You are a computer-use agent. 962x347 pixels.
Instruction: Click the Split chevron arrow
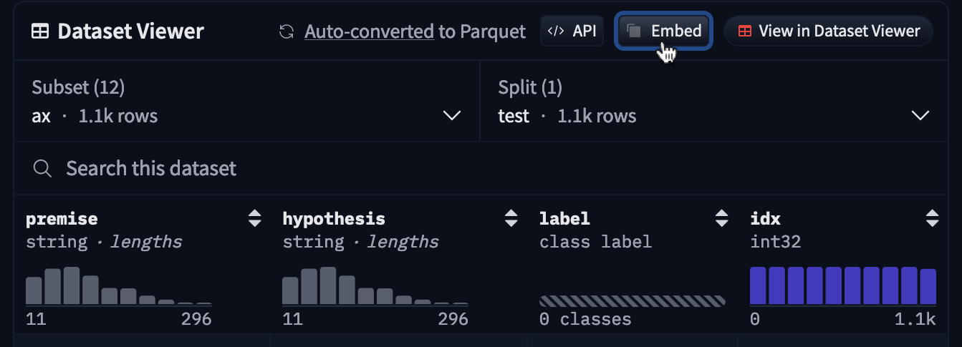point(920,116)
